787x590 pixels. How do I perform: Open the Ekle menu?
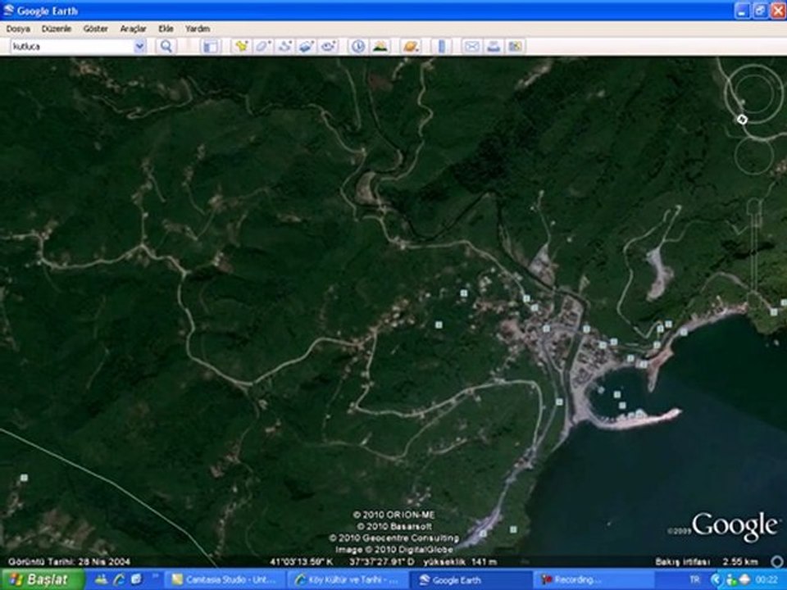pyautogui.click(x=166, y=29)
